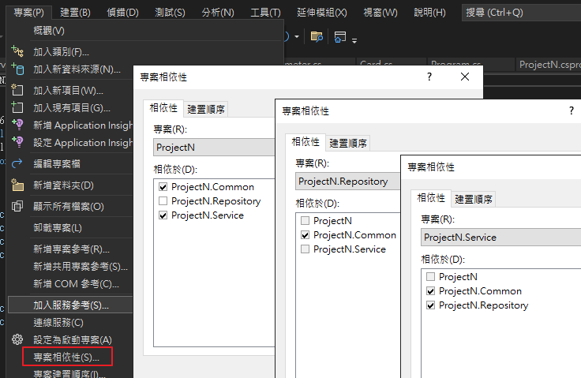
Task: Open the 建置(B) menu
Action: point(75,13)
